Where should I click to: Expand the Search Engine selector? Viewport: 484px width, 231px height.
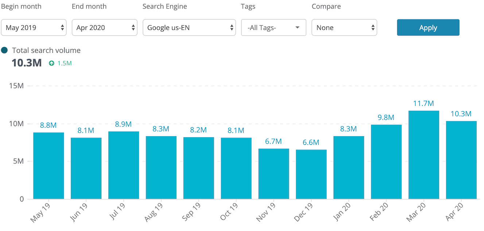click(x=189, y=27)
